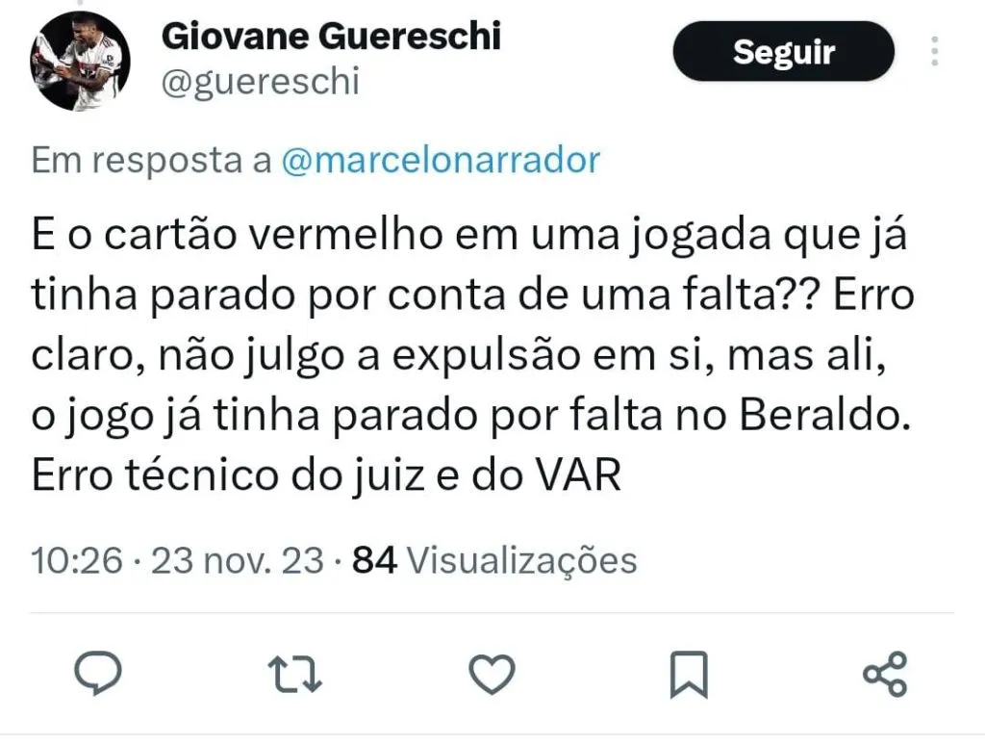The height and width of the screenshot is (744, 985).
Task: Click the 'E o cartão vermelho' opening line
Action: pos(469,236)
